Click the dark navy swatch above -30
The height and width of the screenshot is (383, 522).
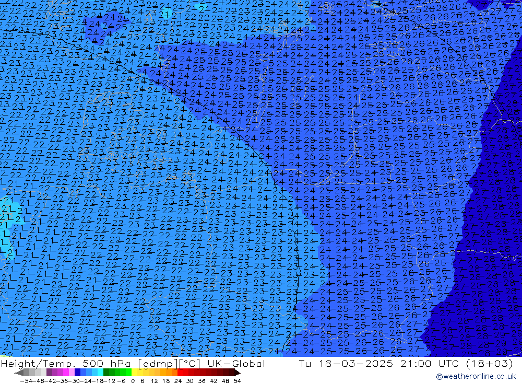click(x=77, y=373)
